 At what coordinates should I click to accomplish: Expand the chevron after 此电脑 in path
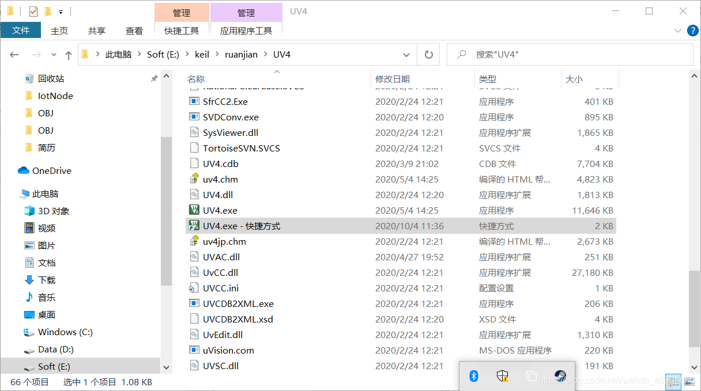[139, 55]
